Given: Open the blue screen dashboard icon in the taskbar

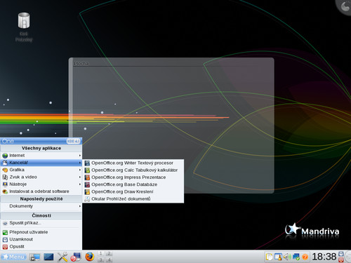Looking at the screenshot, I should click(48, 257).
